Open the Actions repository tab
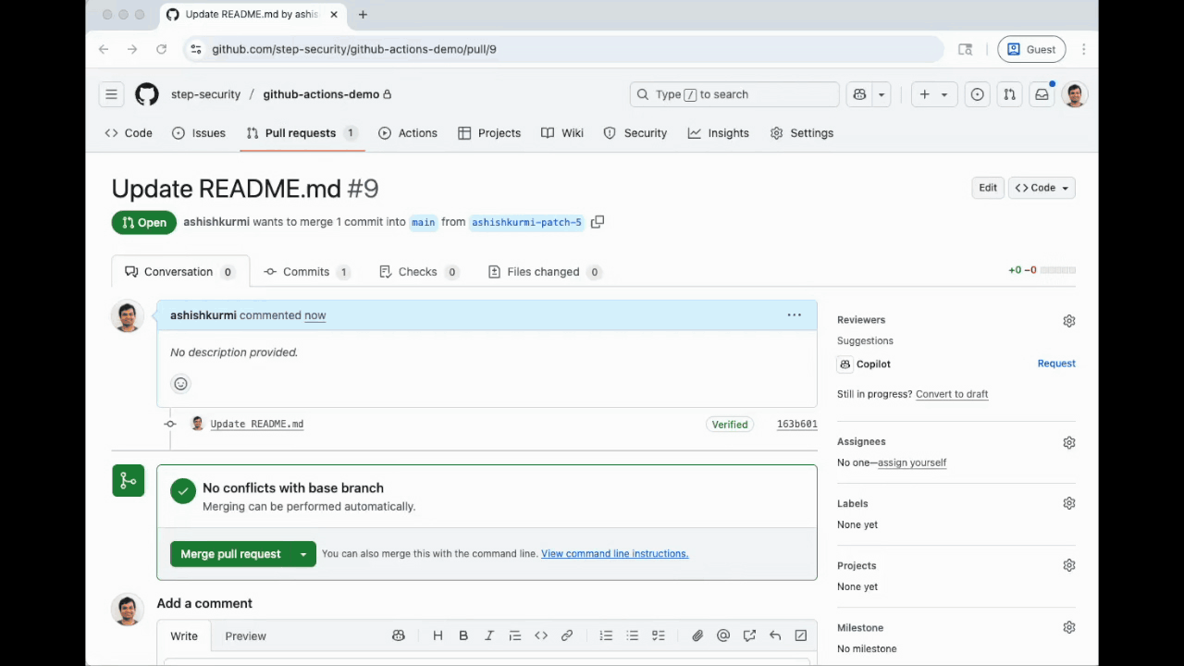Viewport: 1184px width, 666px height. [x=408, y=133]
